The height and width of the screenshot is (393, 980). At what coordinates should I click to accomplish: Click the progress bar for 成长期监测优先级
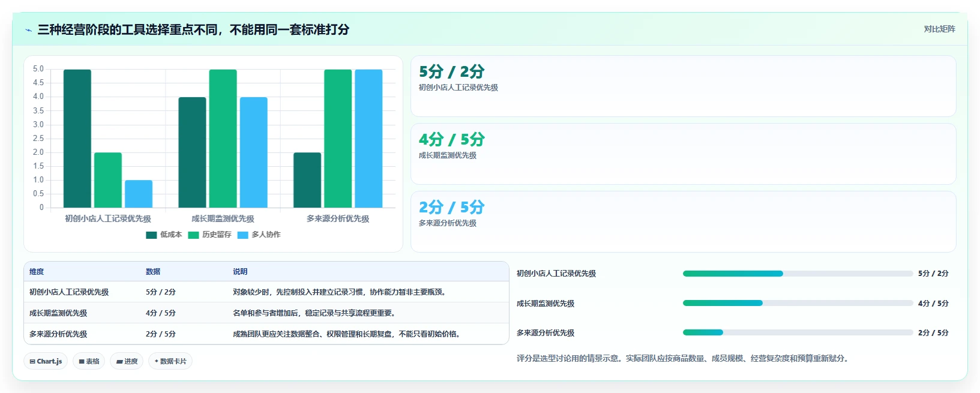tap(798, 303)
